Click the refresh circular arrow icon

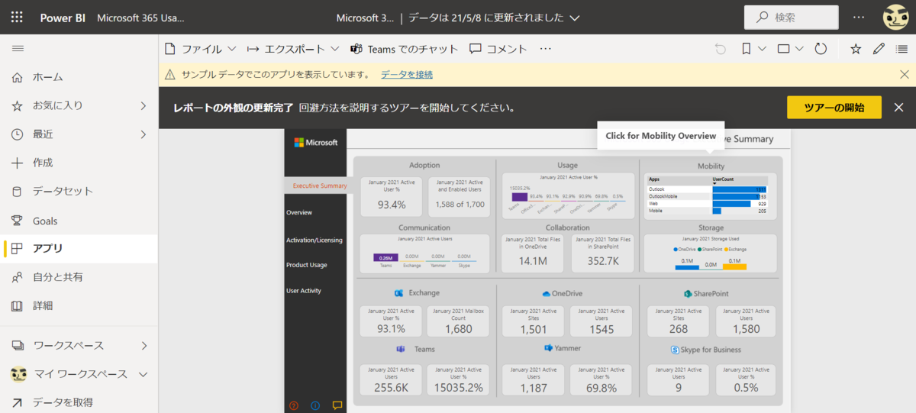point(821,49)
